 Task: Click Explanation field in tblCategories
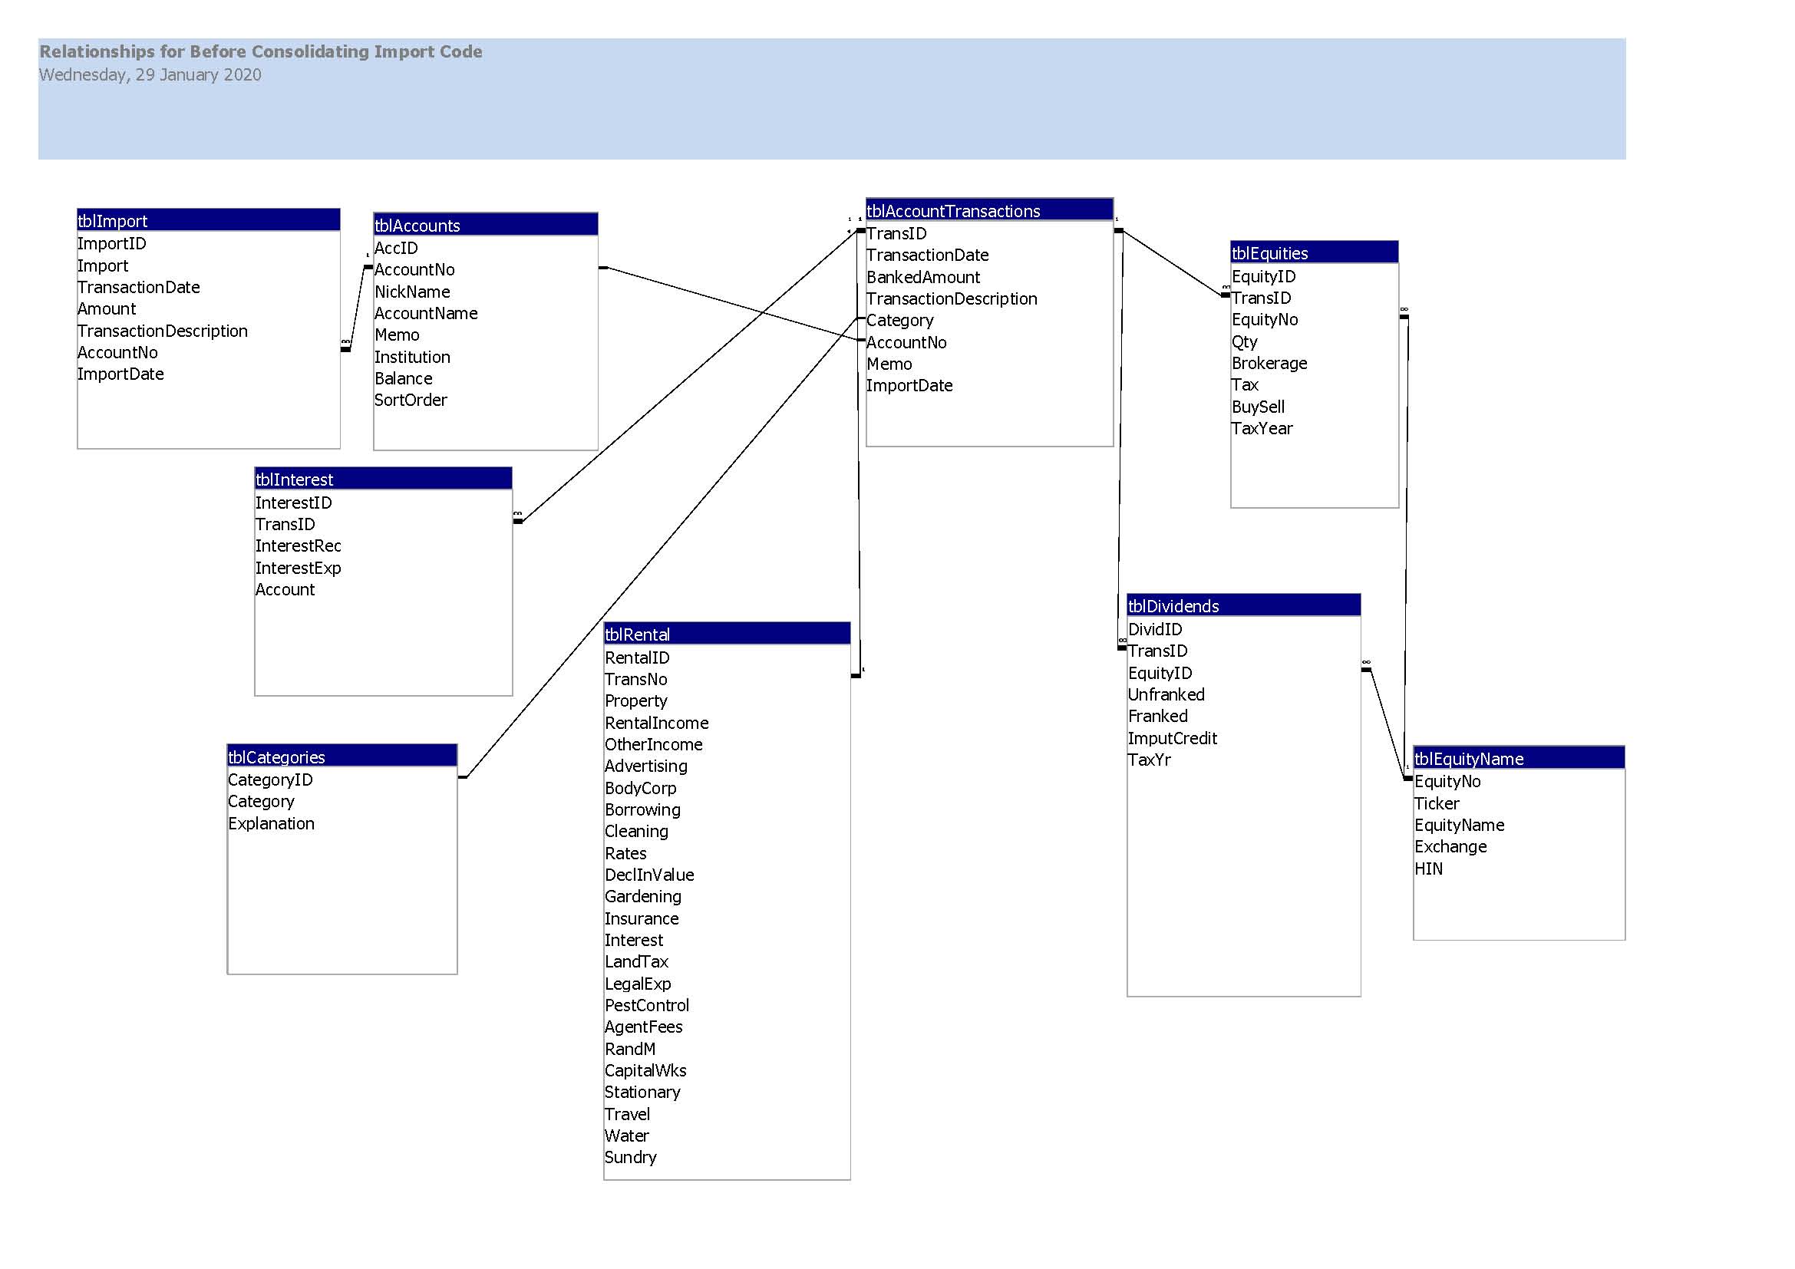[271, 823]
